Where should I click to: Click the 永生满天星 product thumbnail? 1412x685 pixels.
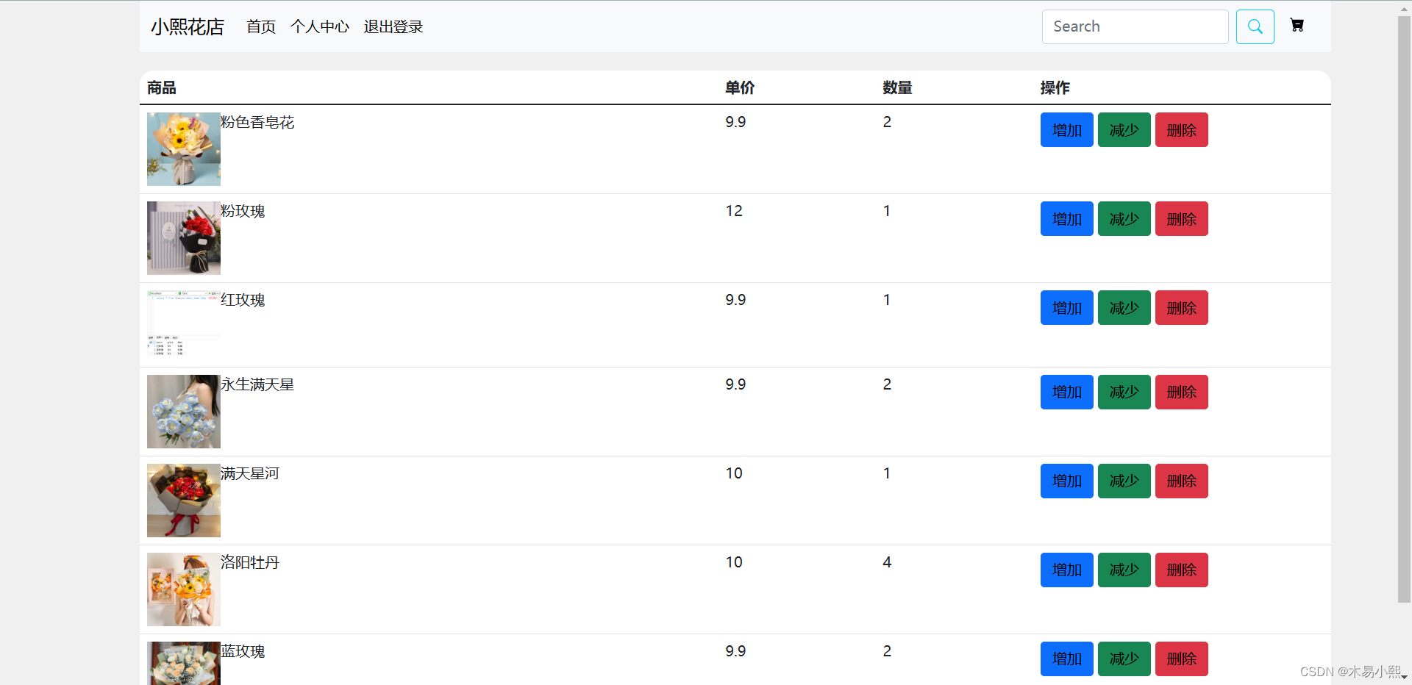(184, 412)
